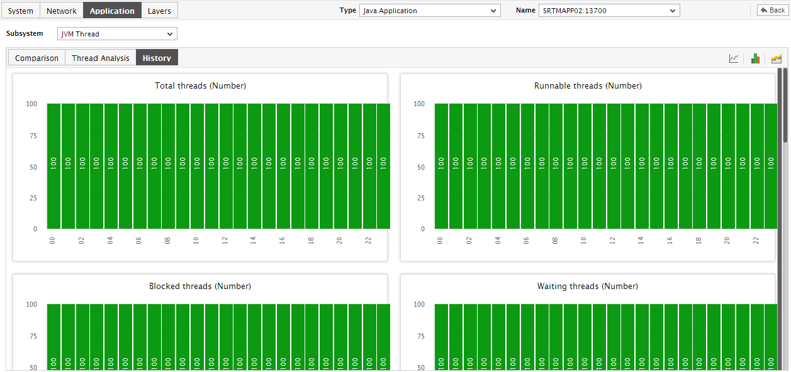
Task: Select the History tab
Action: [x=157, y=58]
